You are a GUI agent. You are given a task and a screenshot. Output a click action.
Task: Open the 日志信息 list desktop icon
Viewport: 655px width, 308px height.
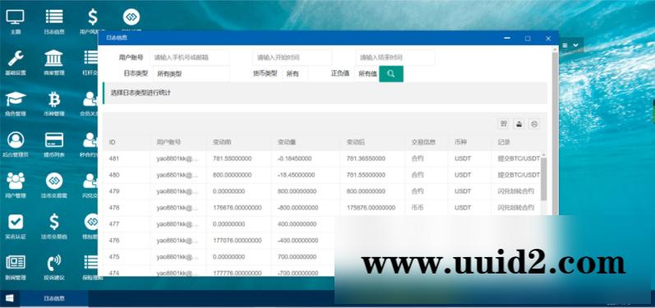54,17
